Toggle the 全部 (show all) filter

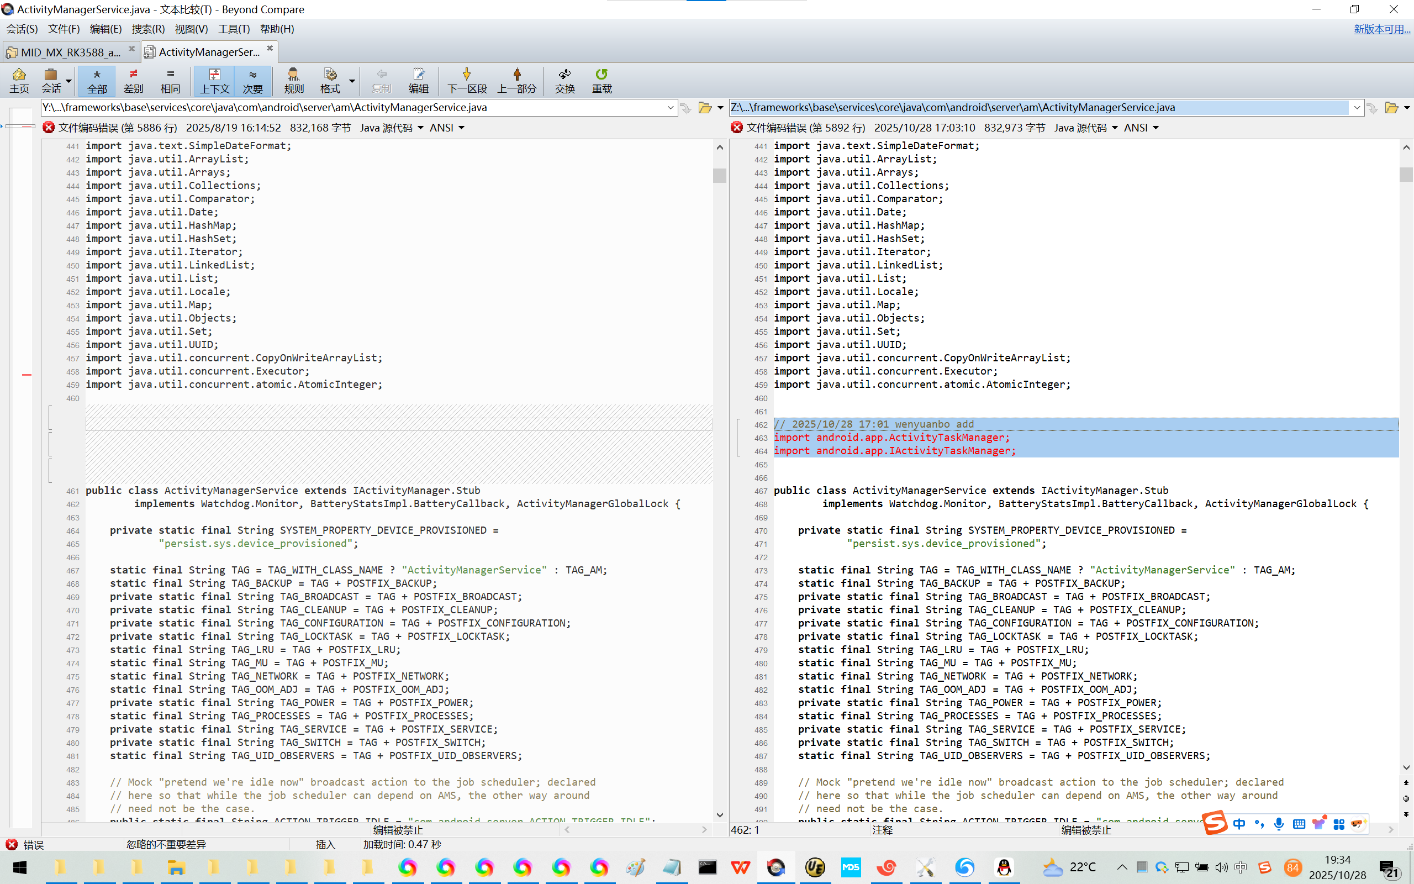click(x=97, y=81)
